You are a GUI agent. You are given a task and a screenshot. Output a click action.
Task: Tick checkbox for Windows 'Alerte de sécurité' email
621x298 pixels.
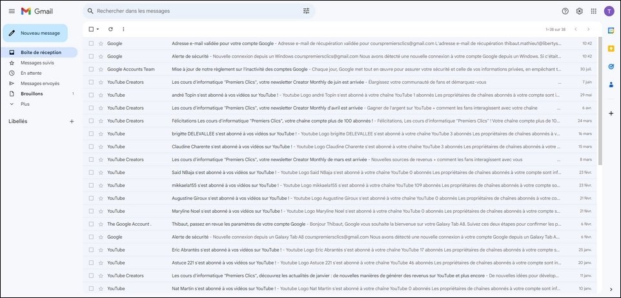(x=91, y=56)
